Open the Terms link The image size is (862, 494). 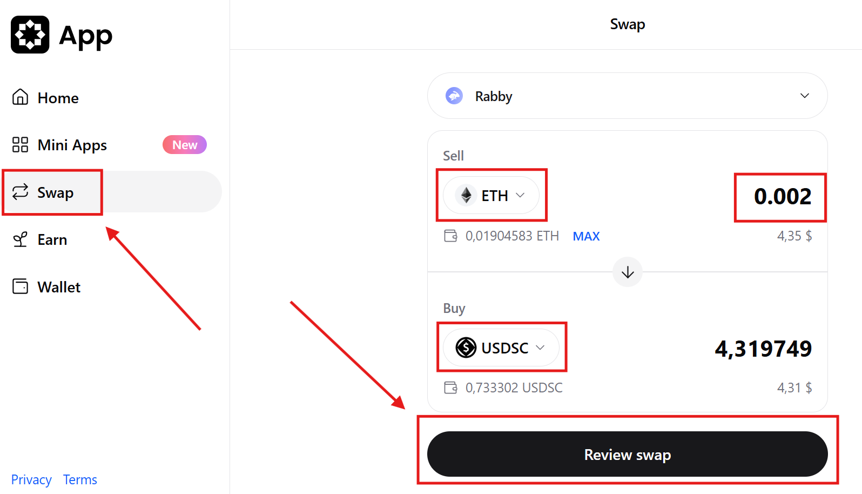(x=80, y=480)
